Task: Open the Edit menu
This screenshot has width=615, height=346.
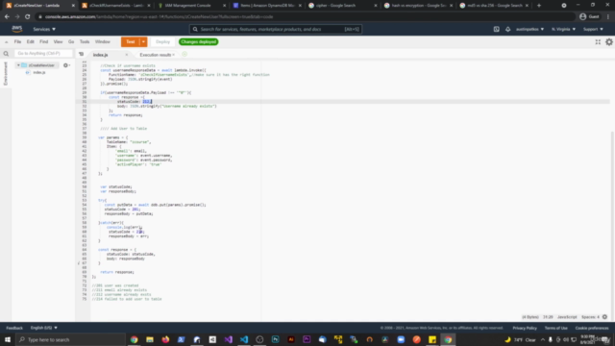Action: tap(30, 41)
